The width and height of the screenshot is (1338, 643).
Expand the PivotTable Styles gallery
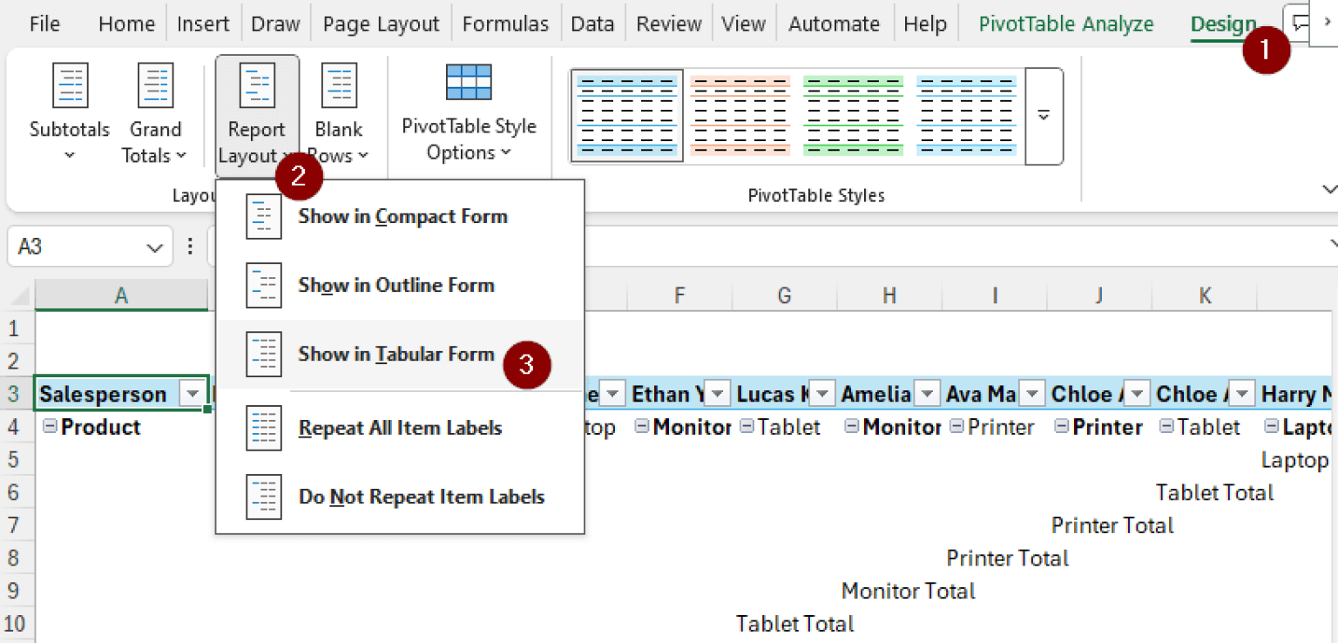pyautogui.click(x=1044, y=116)
